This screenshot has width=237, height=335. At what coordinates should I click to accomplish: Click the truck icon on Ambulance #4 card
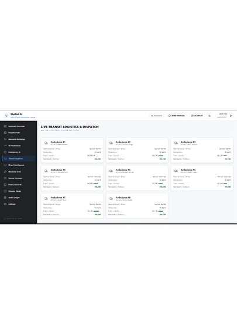tap(46, 171)
